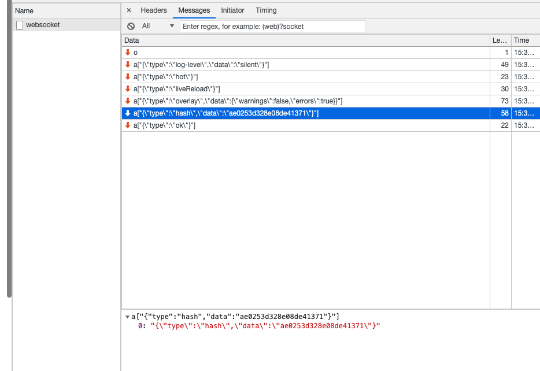This screenshot has width=540, height=371.
Task: Click the websocket file icon
Action: click(20, 25)
